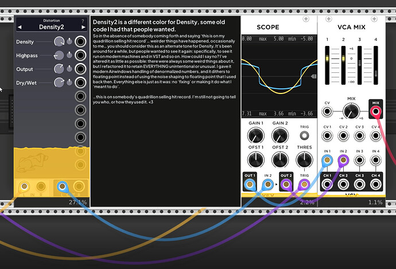
Task: Click the MIX output jack with red cable
Action: pyautogui.click(x=376, y=111)
